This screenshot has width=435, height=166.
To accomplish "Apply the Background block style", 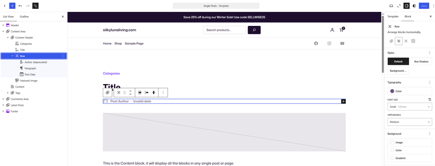I will pyautogui.click(x=398, y=71).
